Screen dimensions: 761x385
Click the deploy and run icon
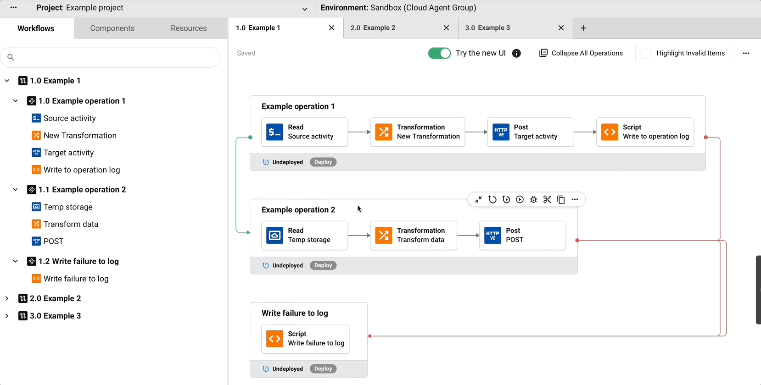click(506, 199)
